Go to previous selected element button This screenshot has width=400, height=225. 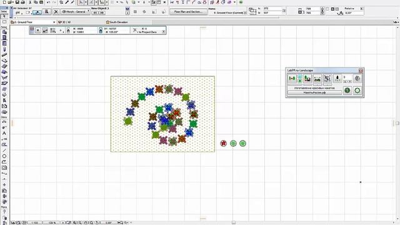coord(95,12)
